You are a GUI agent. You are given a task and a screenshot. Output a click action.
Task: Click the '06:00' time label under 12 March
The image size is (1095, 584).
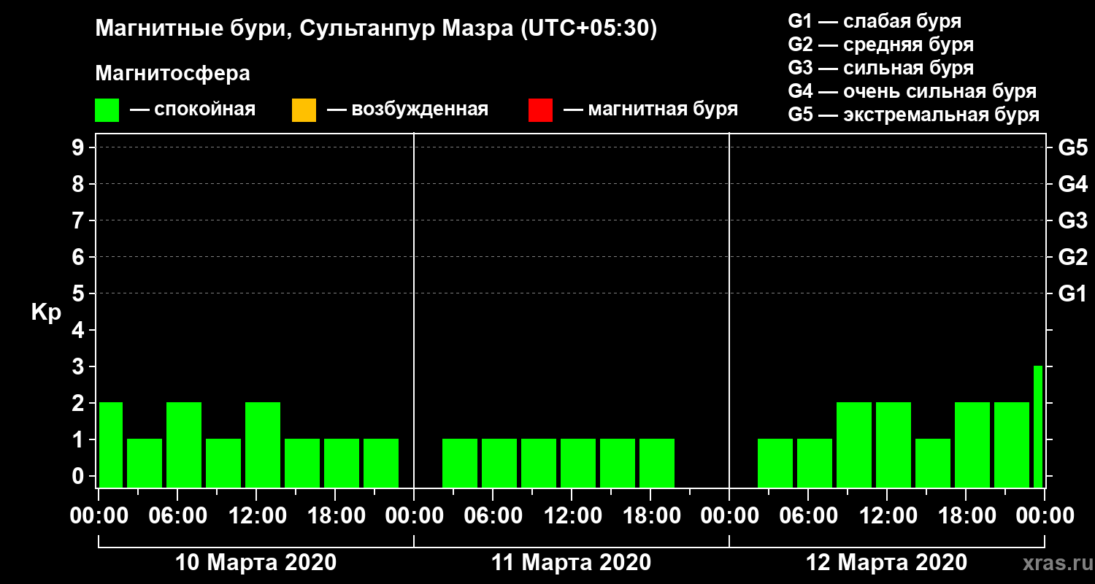(810, 516)
